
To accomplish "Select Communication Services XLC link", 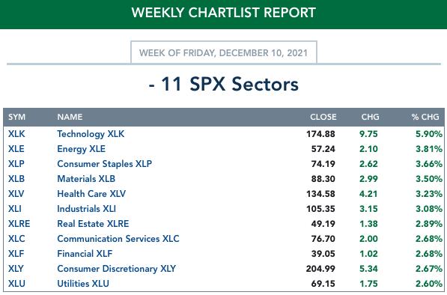I will tap(118, 239).
